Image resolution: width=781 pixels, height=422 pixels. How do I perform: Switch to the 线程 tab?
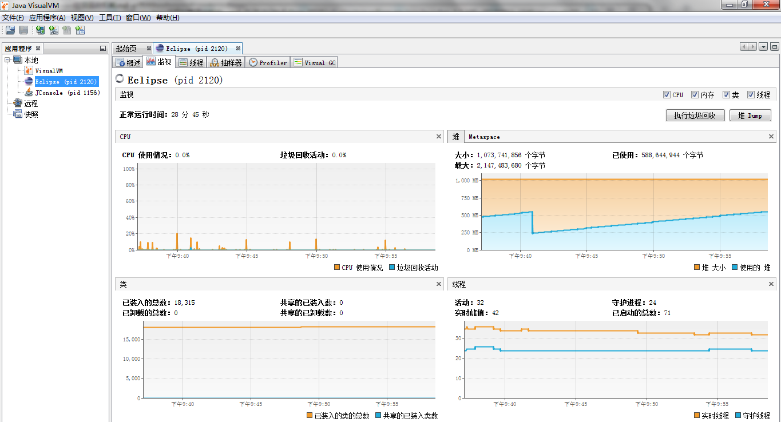191,62
